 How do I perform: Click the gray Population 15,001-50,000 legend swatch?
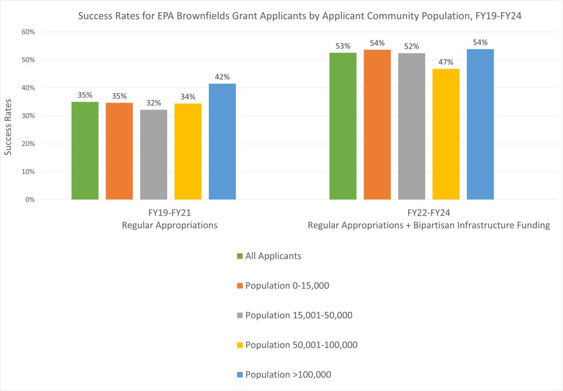pyautogui.click(x=239, y=315)
